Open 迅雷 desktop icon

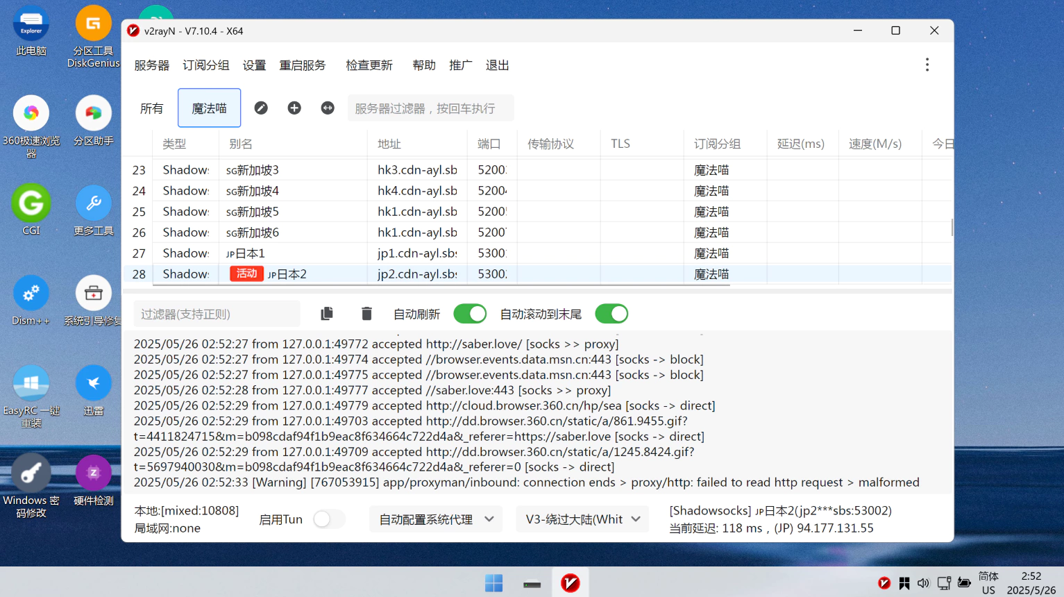click(x=94, y=391)
